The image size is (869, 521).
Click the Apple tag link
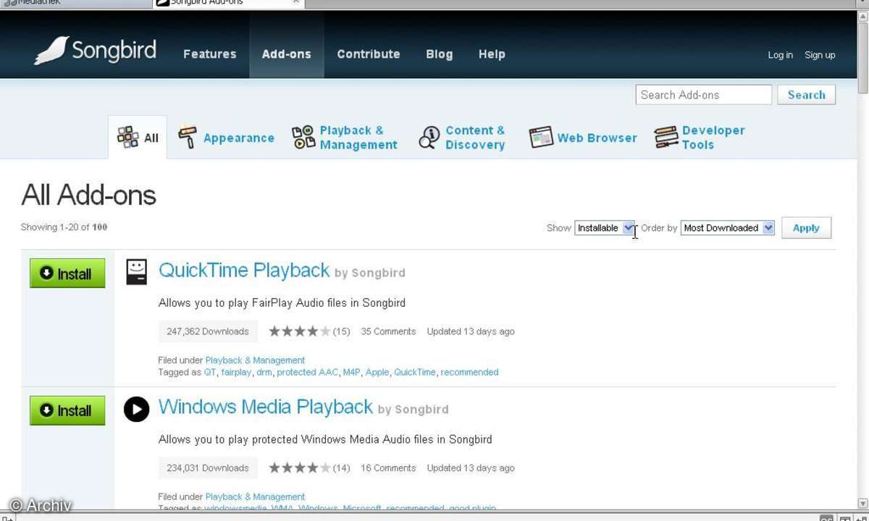pyautogui.click(x=377, y=372)
